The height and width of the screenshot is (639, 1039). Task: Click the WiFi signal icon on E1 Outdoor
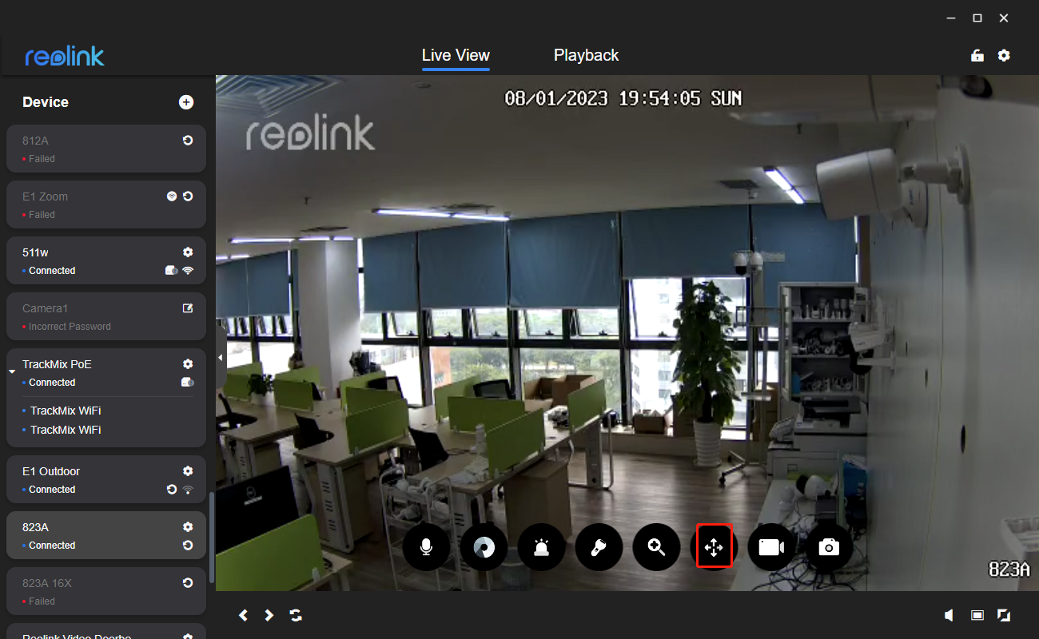[x=188, y=490]
